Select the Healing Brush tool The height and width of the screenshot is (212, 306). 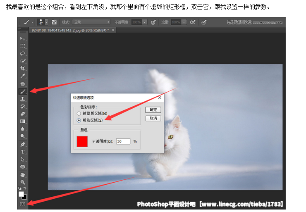pyautogui.click(x=23, y=84)
